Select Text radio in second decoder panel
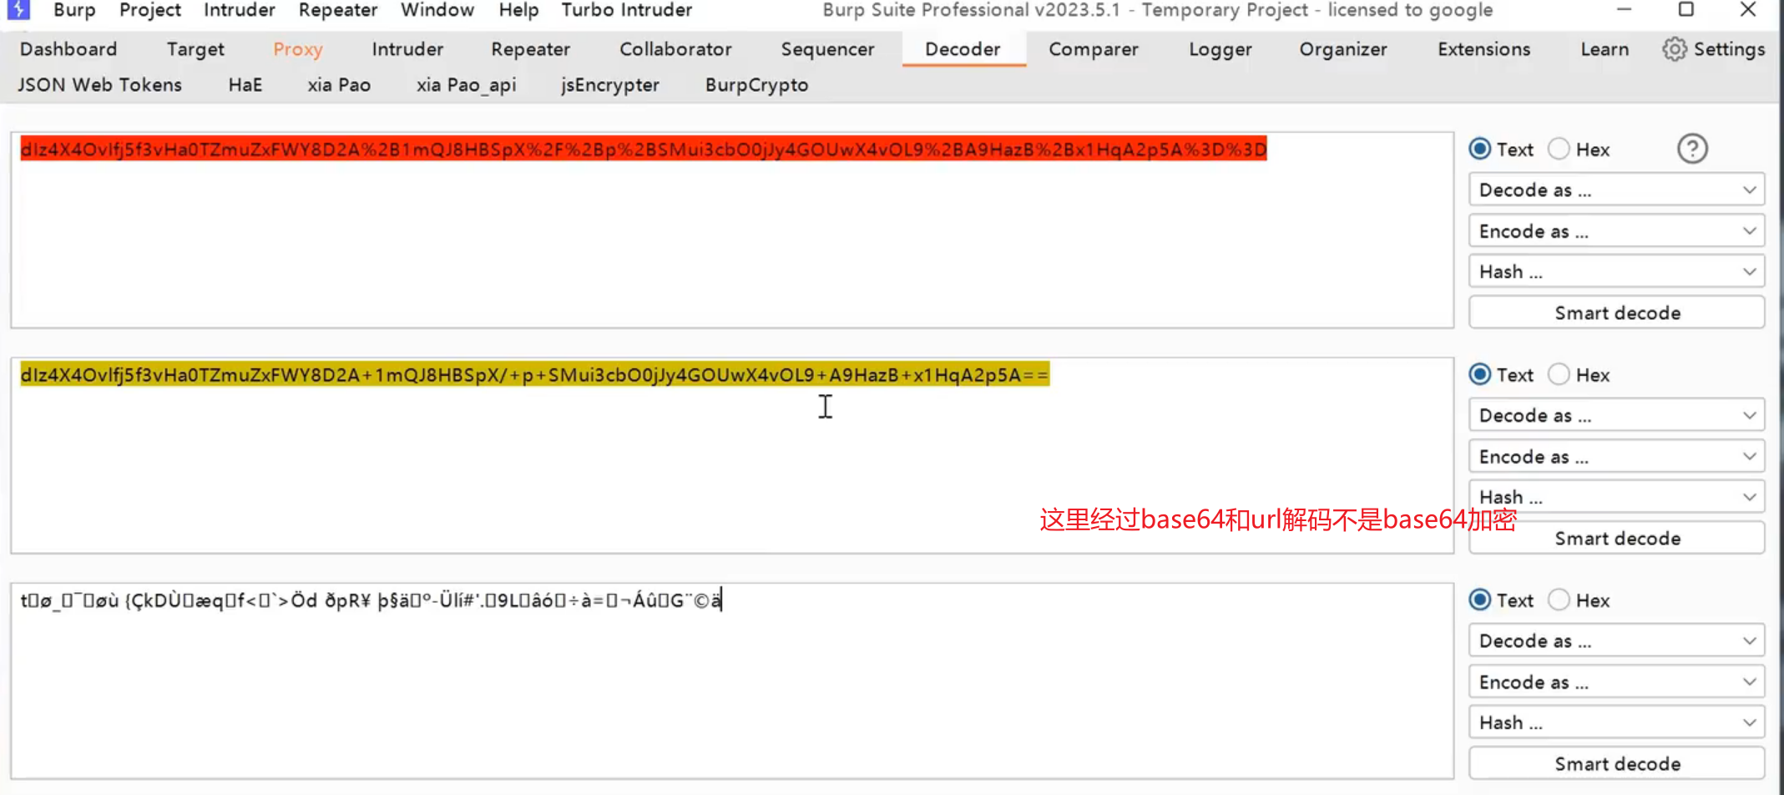Viewport: 1784px width, 795px height. (1480, 375)
